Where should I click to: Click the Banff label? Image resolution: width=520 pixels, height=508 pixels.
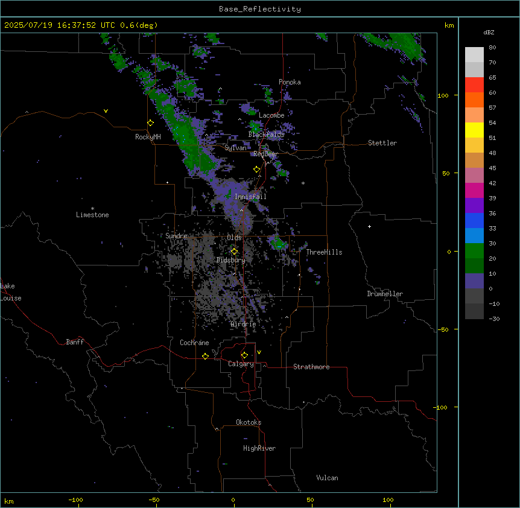(75, 342)
